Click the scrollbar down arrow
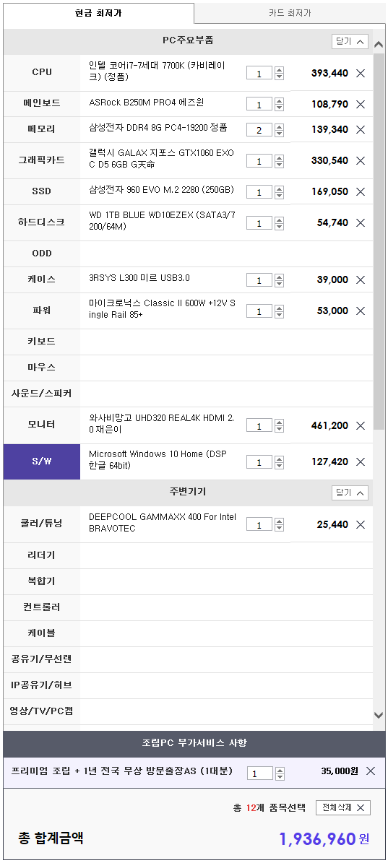Screen dimensions: 388x863 click(x=379, y=715)
